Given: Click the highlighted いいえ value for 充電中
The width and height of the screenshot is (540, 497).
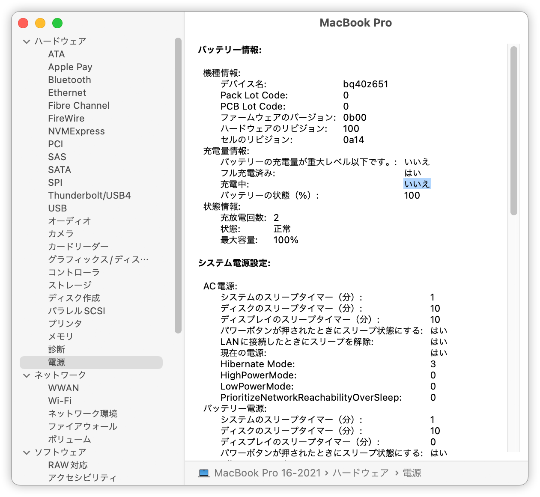Looking at the screenshot, I should pos(417,185).
